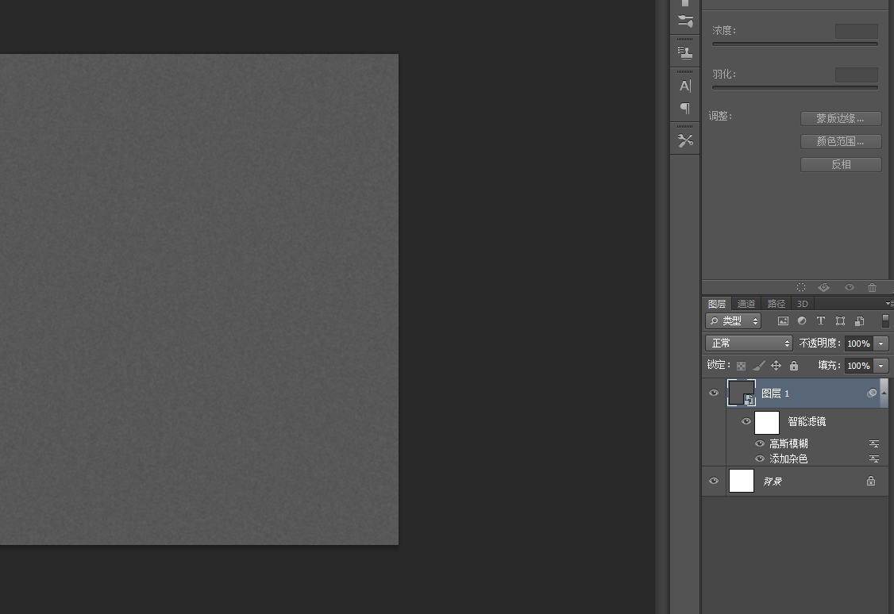Screen dimensions: 894x614
Task: Switch to the 路径 tab
Action: (x=776, y=304)
